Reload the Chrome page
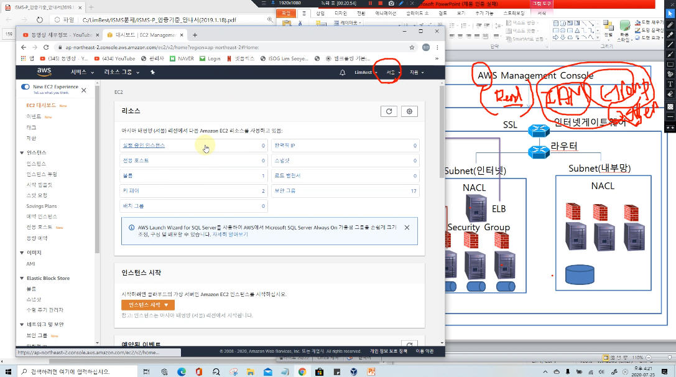This screenshot has width=676, height=377. click(x=45, y=47)
